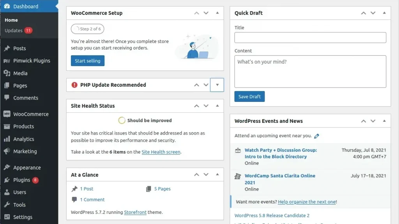Click the pages icon beside 5 Pages
The width and height of the screenshot is (399, 224).
pyautogui.click(x=148, y=189)
